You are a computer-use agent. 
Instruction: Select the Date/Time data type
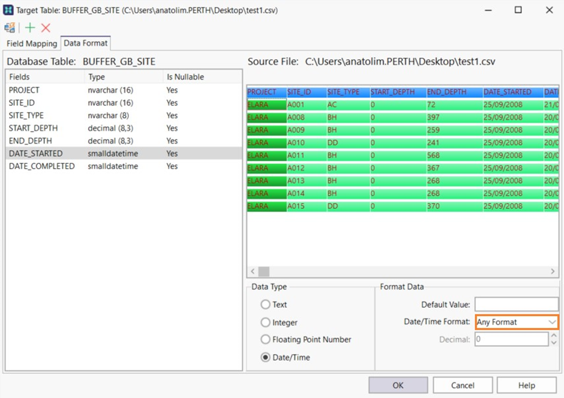coord(265,357)
